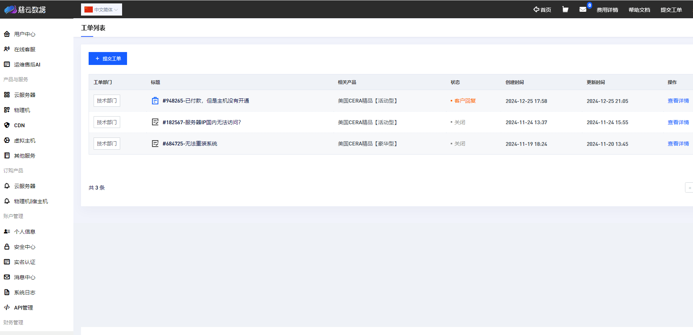Click the 实名认证 sidebar icon
Viewport: 693px width, 335px height.
tap(7, 262)
